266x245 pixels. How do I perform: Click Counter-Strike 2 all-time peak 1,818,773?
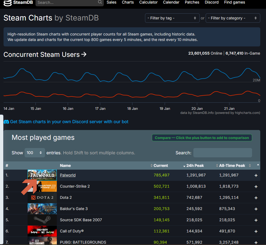[229, 186]
